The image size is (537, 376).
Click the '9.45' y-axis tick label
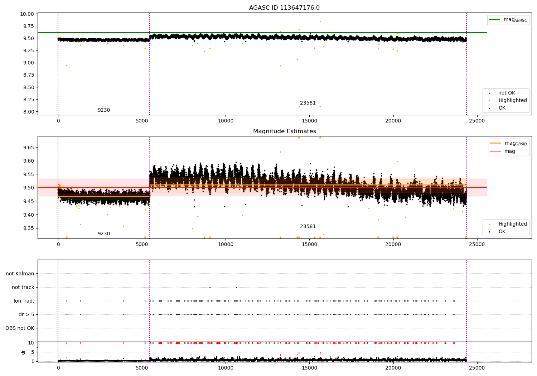click(29, 201)
